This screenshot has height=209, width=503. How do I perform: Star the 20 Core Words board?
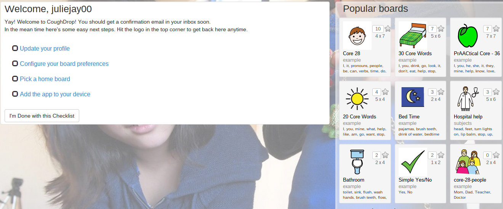tap(385, 92)
